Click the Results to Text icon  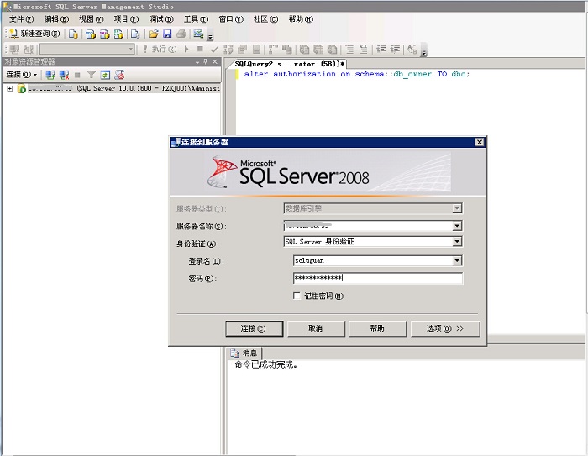click(304, 49)
